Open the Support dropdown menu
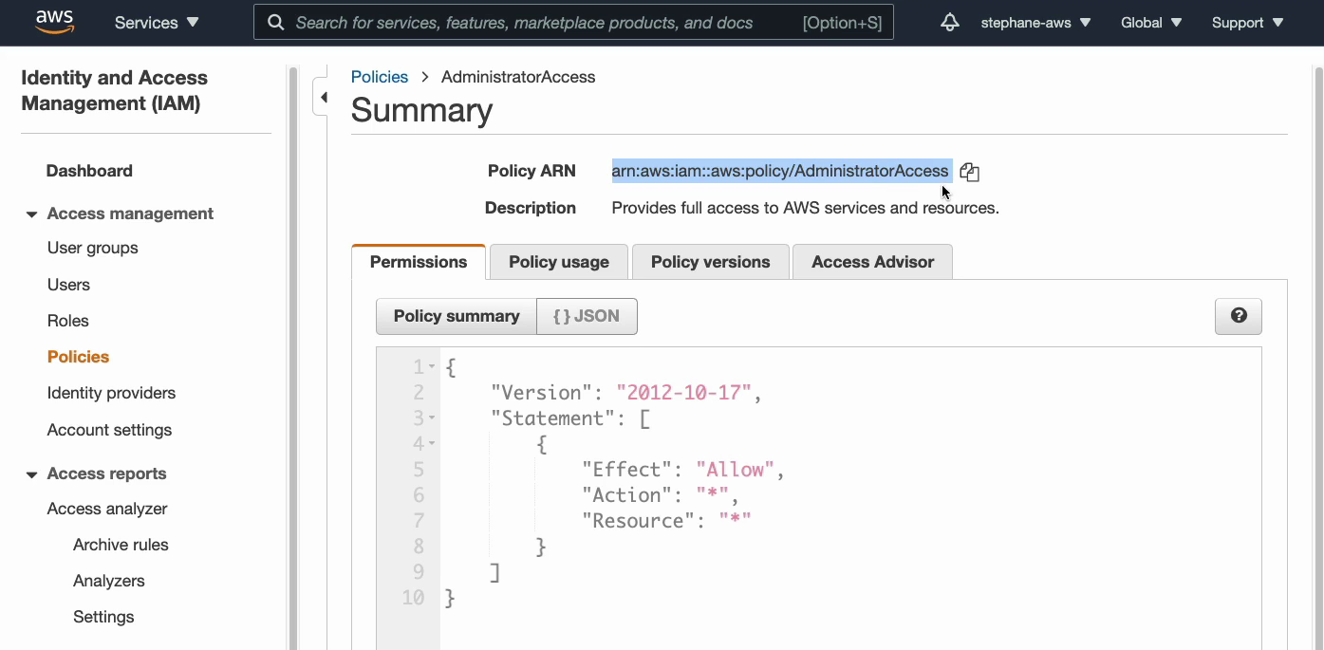The width and height of the screenshot is (1324, 650). tap(1246, 23)
